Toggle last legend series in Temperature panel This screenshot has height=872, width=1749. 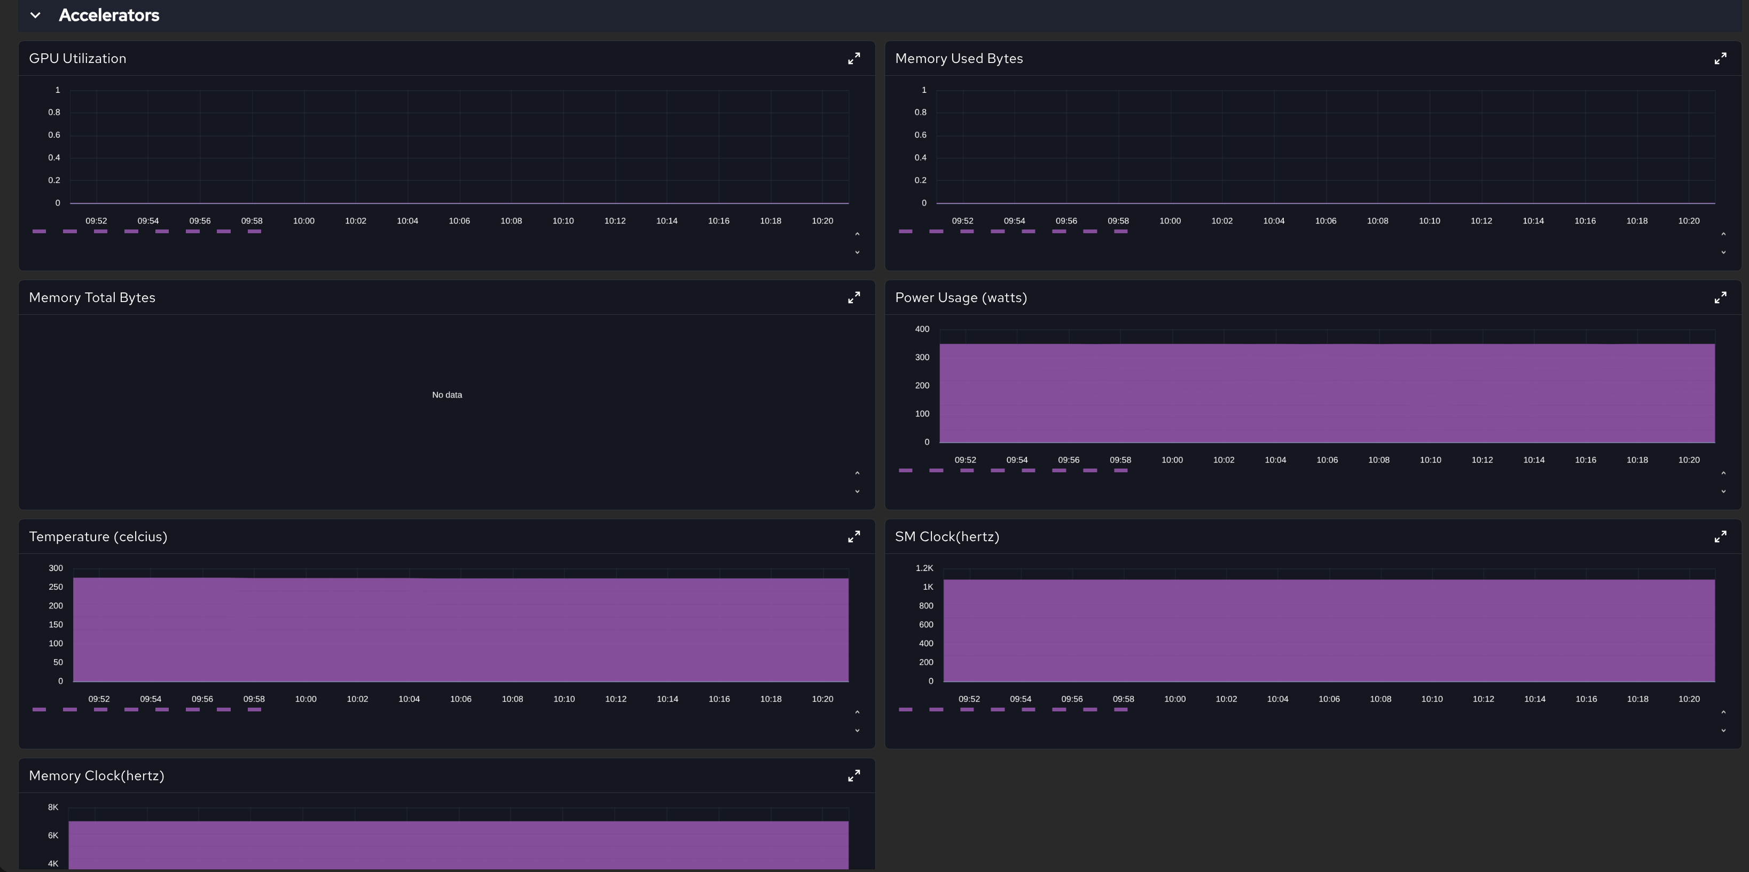click(x=255, y=709)
